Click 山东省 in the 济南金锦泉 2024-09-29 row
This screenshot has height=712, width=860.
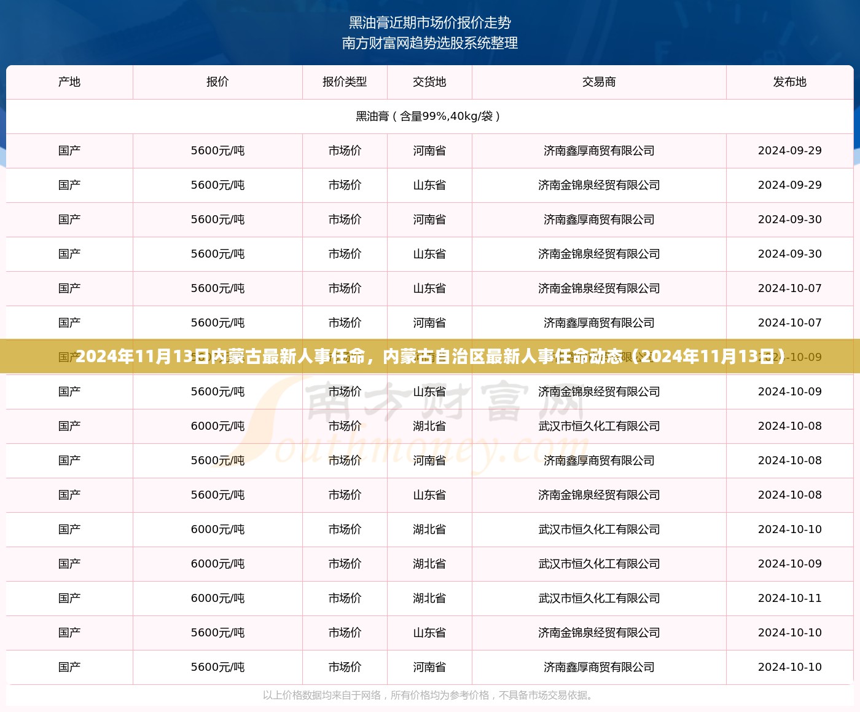click(429, 185)
